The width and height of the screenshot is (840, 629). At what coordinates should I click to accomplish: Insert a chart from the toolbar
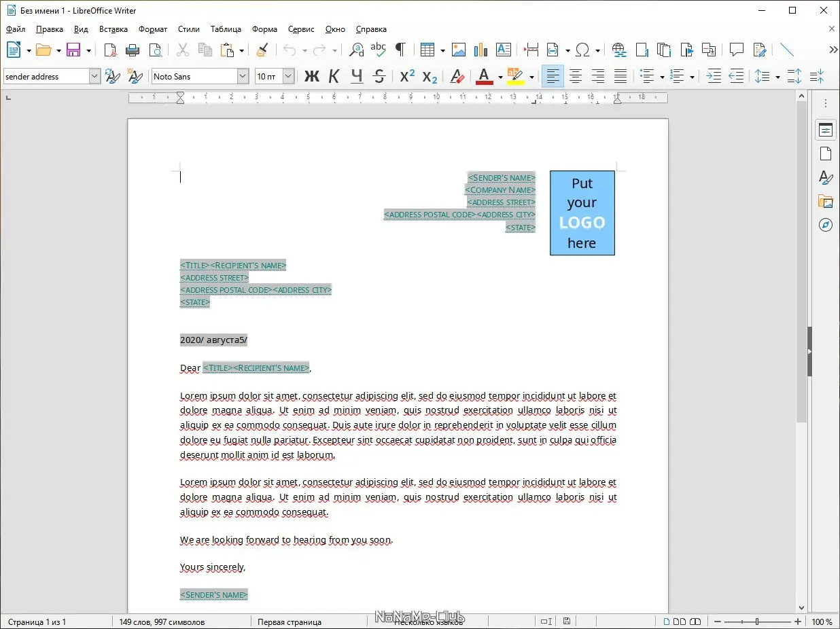pyautogui.click(x=481, y=50)
